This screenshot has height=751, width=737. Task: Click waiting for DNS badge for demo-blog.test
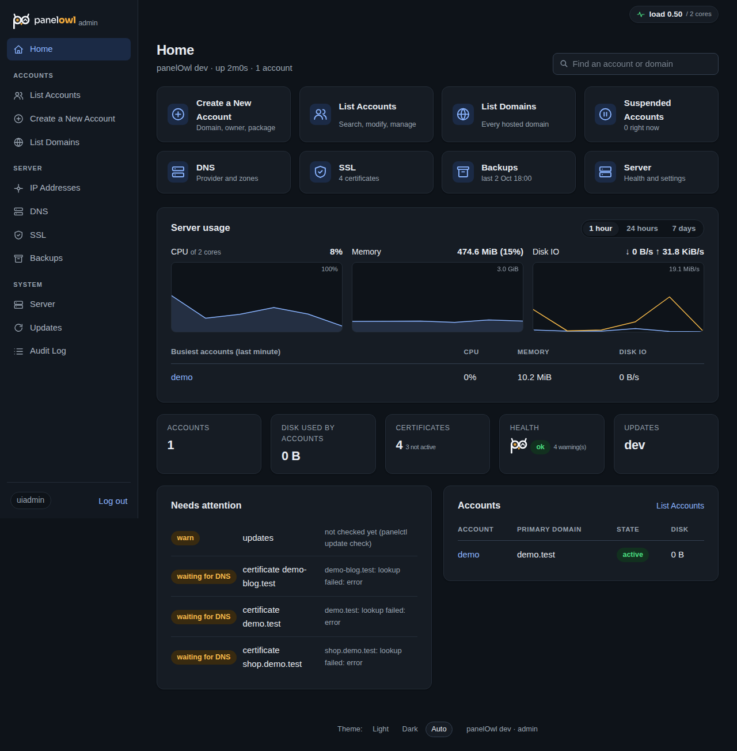[203, 576]
